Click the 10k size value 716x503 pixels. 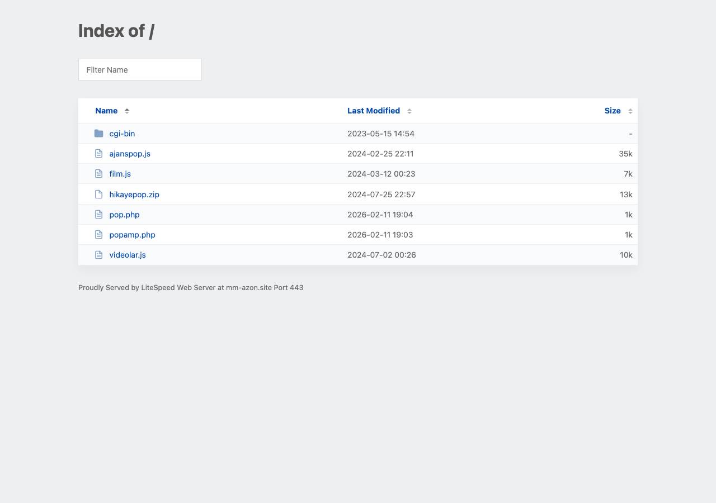click(x=626, y=255)
